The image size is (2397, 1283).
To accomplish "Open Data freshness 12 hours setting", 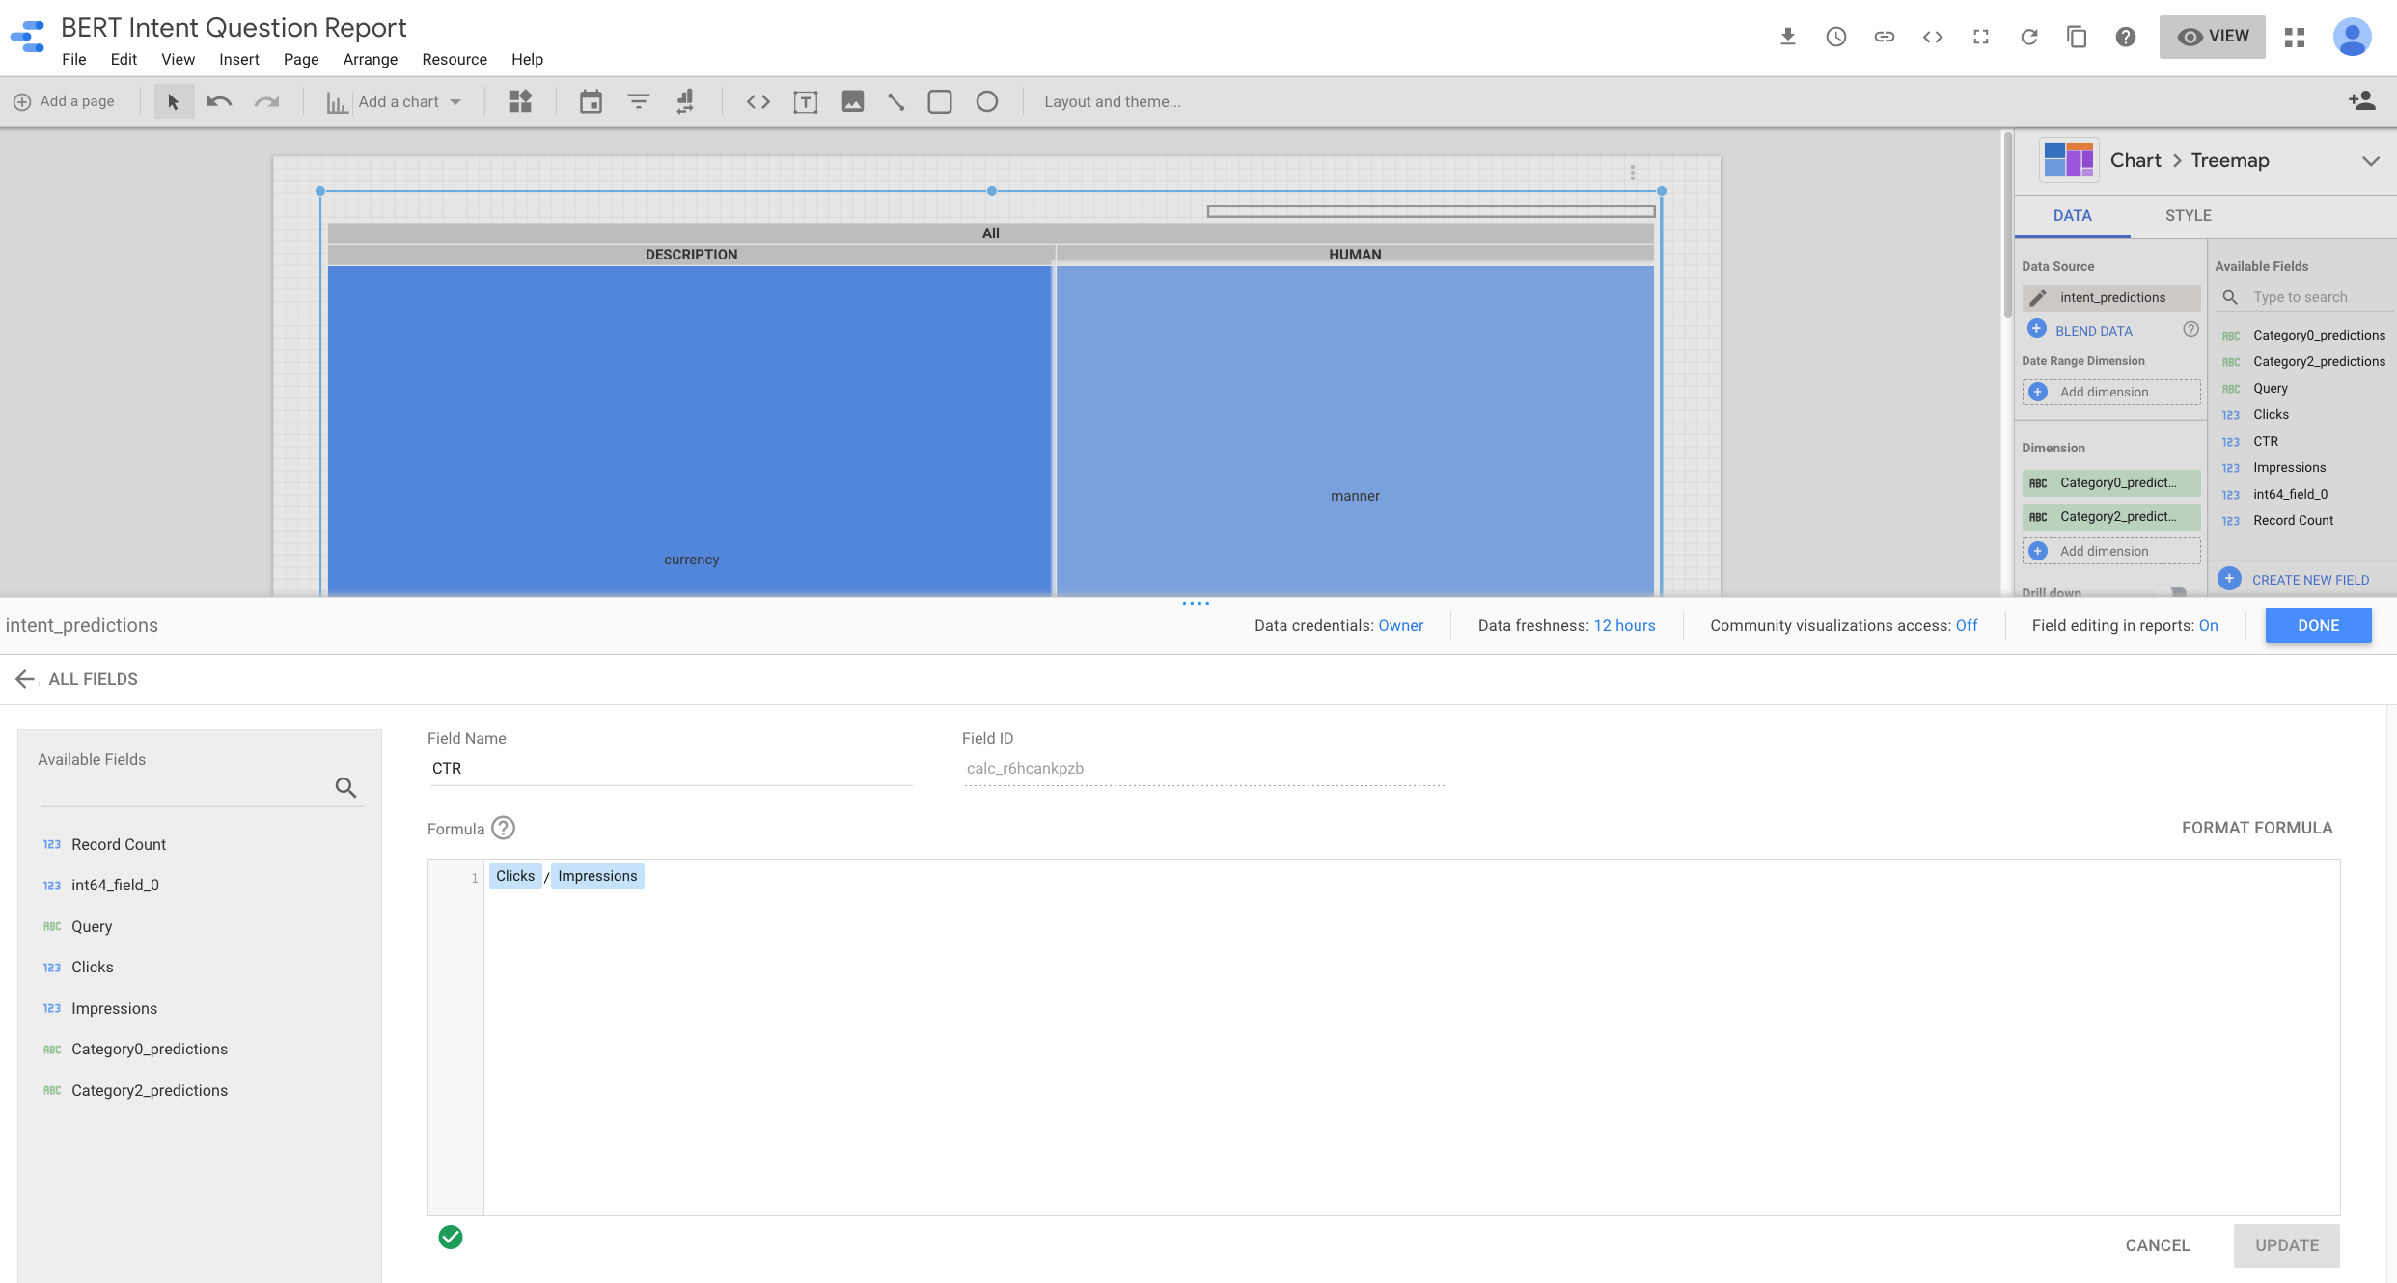I will coord(1623,625).
